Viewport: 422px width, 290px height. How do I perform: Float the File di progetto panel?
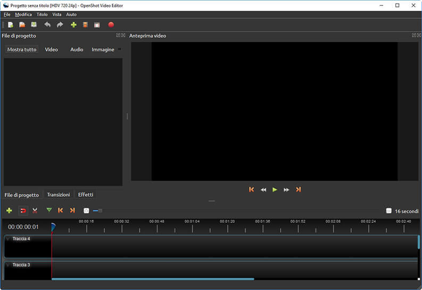click(118, 35)
